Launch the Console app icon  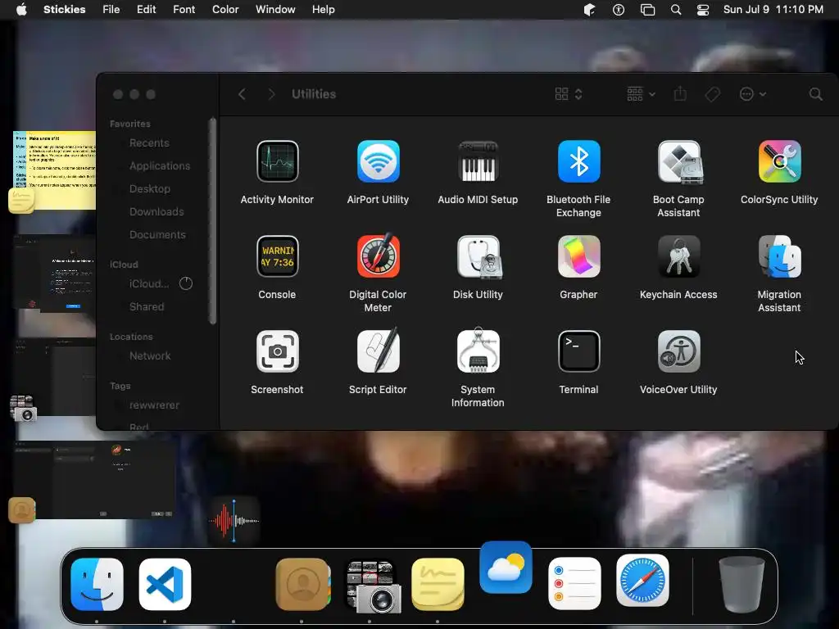pos(277,256)
